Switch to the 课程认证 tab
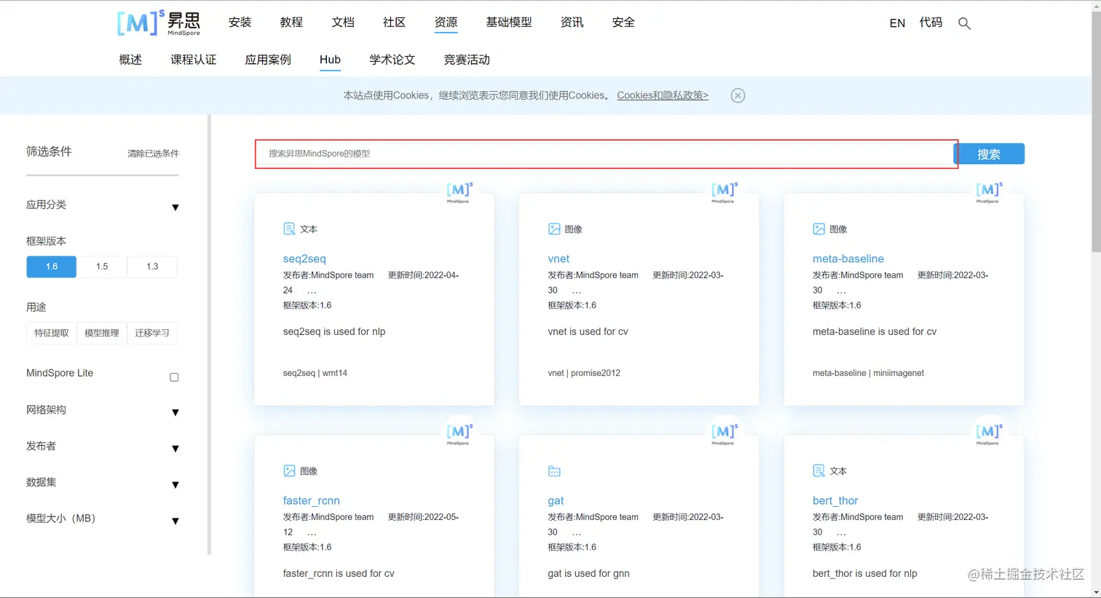 (194, 60)
